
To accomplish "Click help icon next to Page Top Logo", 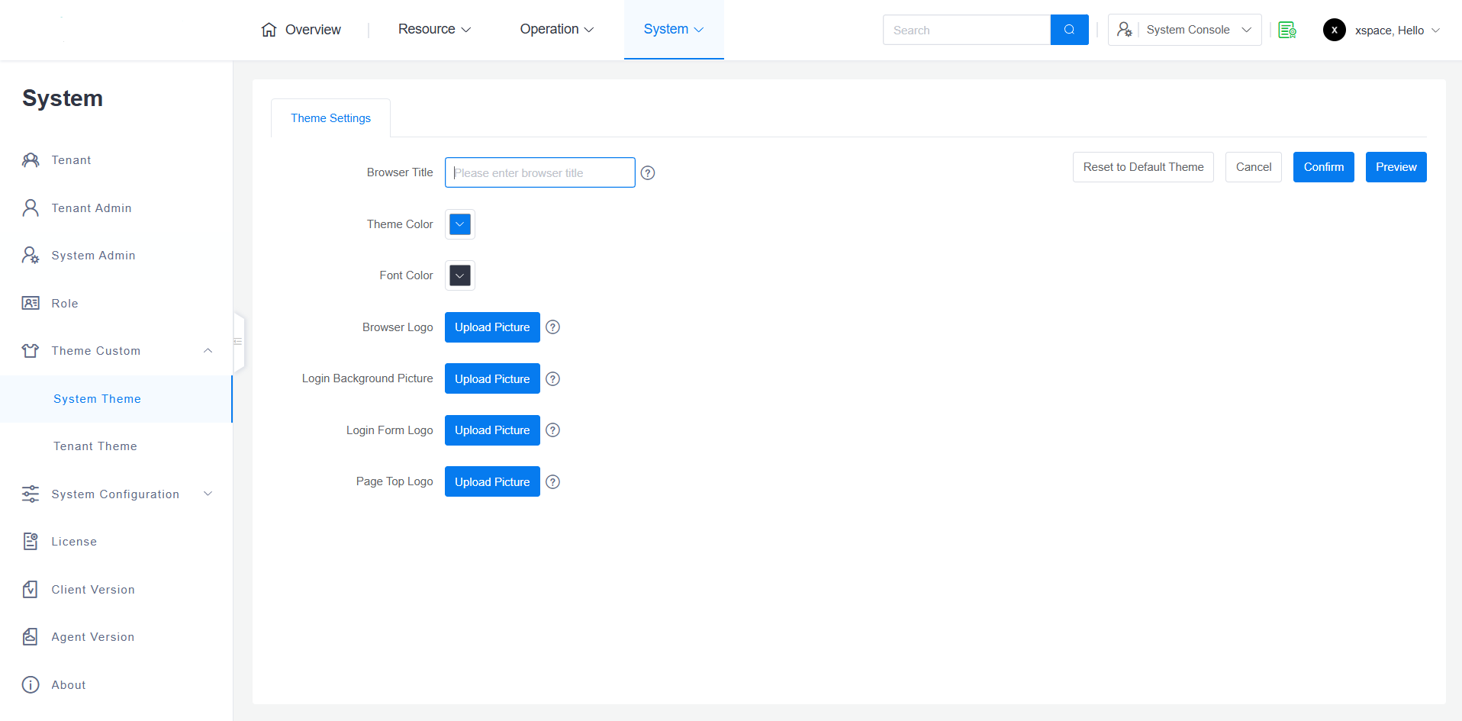I will [x=553, y=482].
